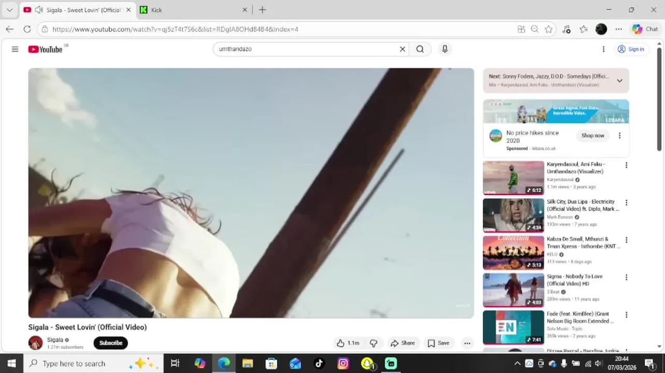This screenshot has width=665, height=373.
Task: Play Sigma Nobody To Love thumbnail
Action: tap(513, 290)
